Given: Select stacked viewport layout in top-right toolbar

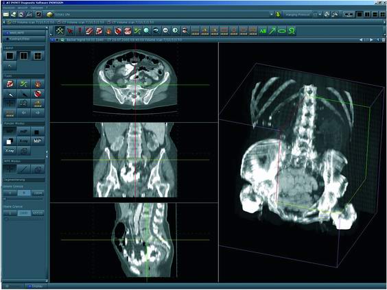Looking at the screenshot, I should click(x=375, y=14).
